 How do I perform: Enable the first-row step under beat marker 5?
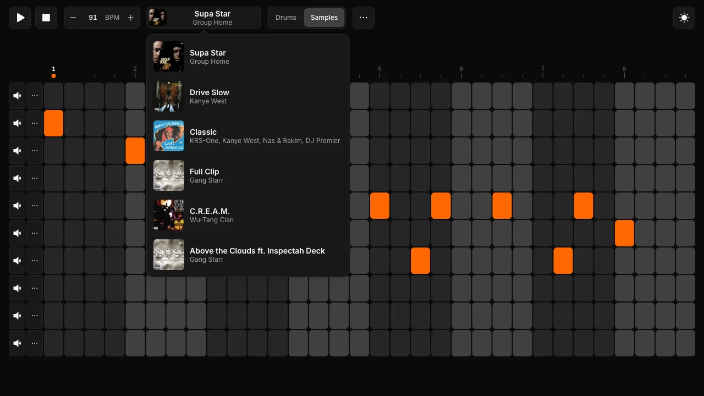380,96
